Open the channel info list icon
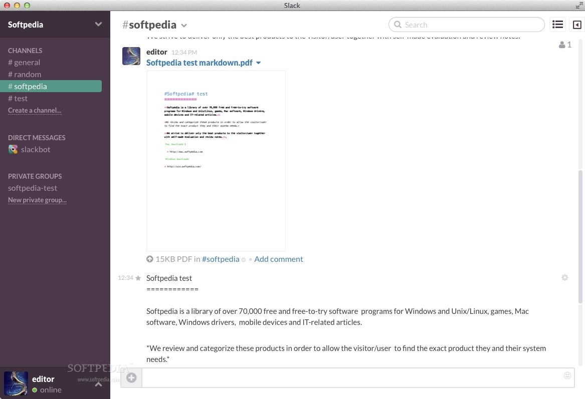Image resolution: width=585 pixels, height=399 pixels. 557,25
